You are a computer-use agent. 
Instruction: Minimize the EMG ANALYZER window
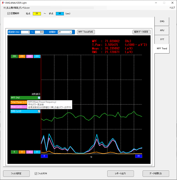156,3
